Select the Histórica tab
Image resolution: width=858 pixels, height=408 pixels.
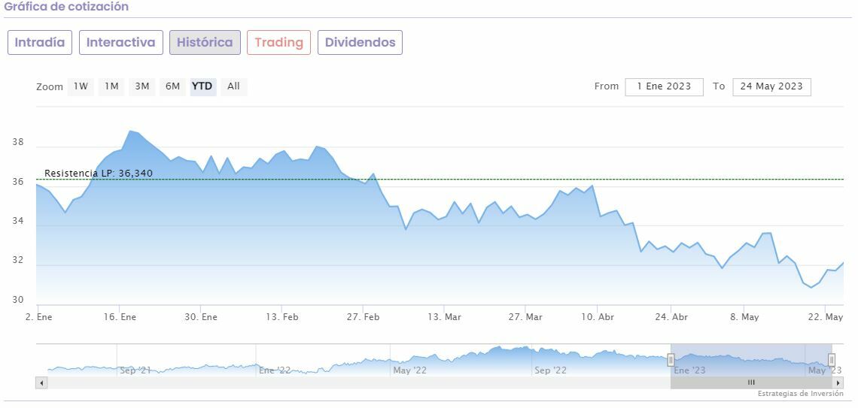[205, 43]
